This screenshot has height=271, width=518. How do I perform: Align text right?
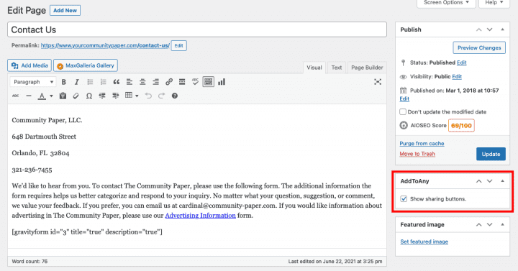[x=155, y=82]
